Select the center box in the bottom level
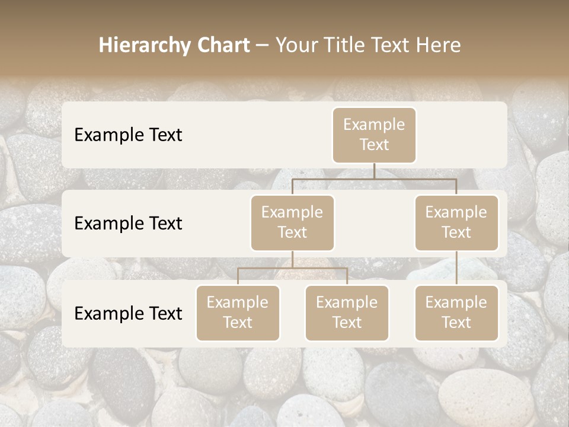The image size is (569, 427). (347, 313)
